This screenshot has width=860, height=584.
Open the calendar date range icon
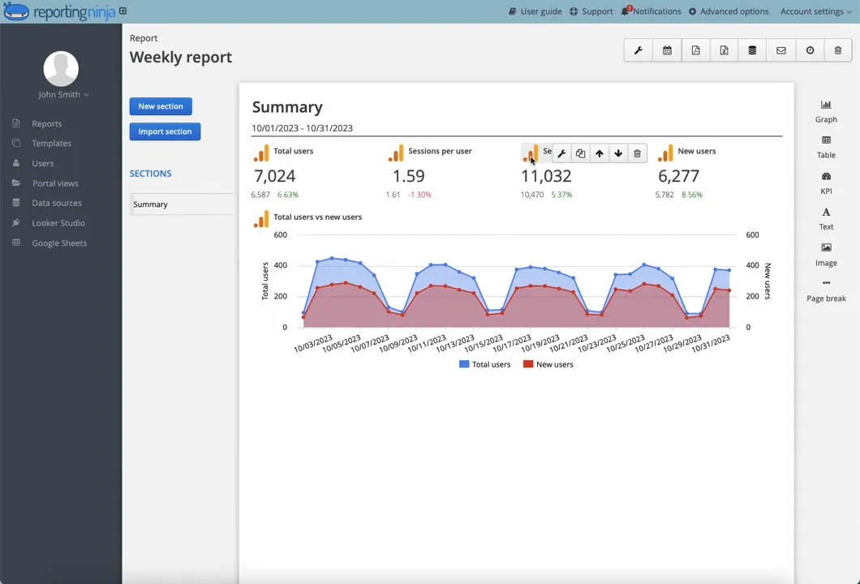pos(667,50)
